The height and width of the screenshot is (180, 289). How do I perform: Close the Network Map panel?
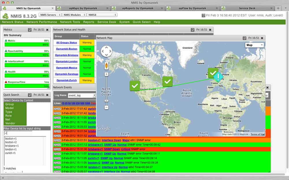tap(262, 38)
